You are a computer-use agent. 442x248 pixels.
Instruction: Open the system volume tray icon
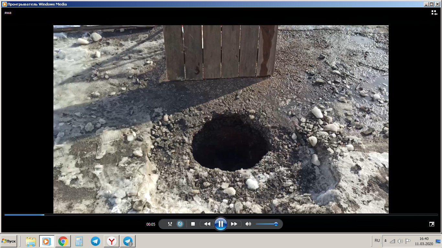(400, 241)
